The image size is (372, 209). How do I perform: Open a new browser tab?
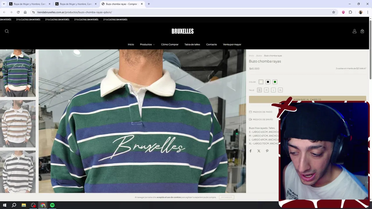click(x=149, y=4)
